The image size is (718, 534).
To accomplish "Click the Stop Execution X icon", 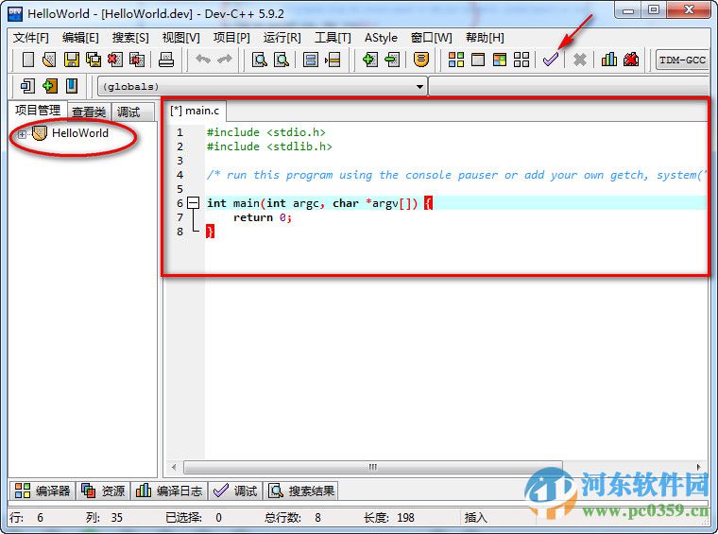I will pos(580,60).
